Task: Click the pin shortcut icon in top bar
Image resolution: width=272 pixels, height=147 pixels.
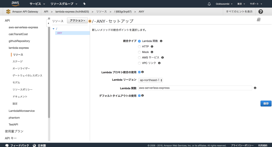Action: pyautogui.click(x=84, y=4)
